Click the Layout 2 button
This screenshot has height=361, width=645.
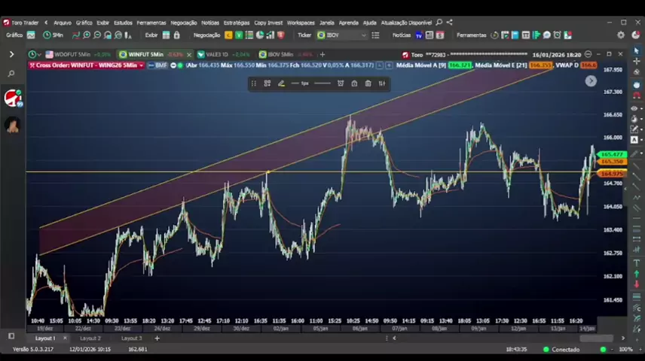click(x=90, y=338)
